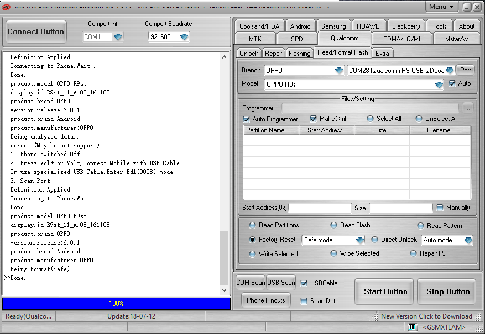Select the Factory Reset radio button

click(252, 240)
